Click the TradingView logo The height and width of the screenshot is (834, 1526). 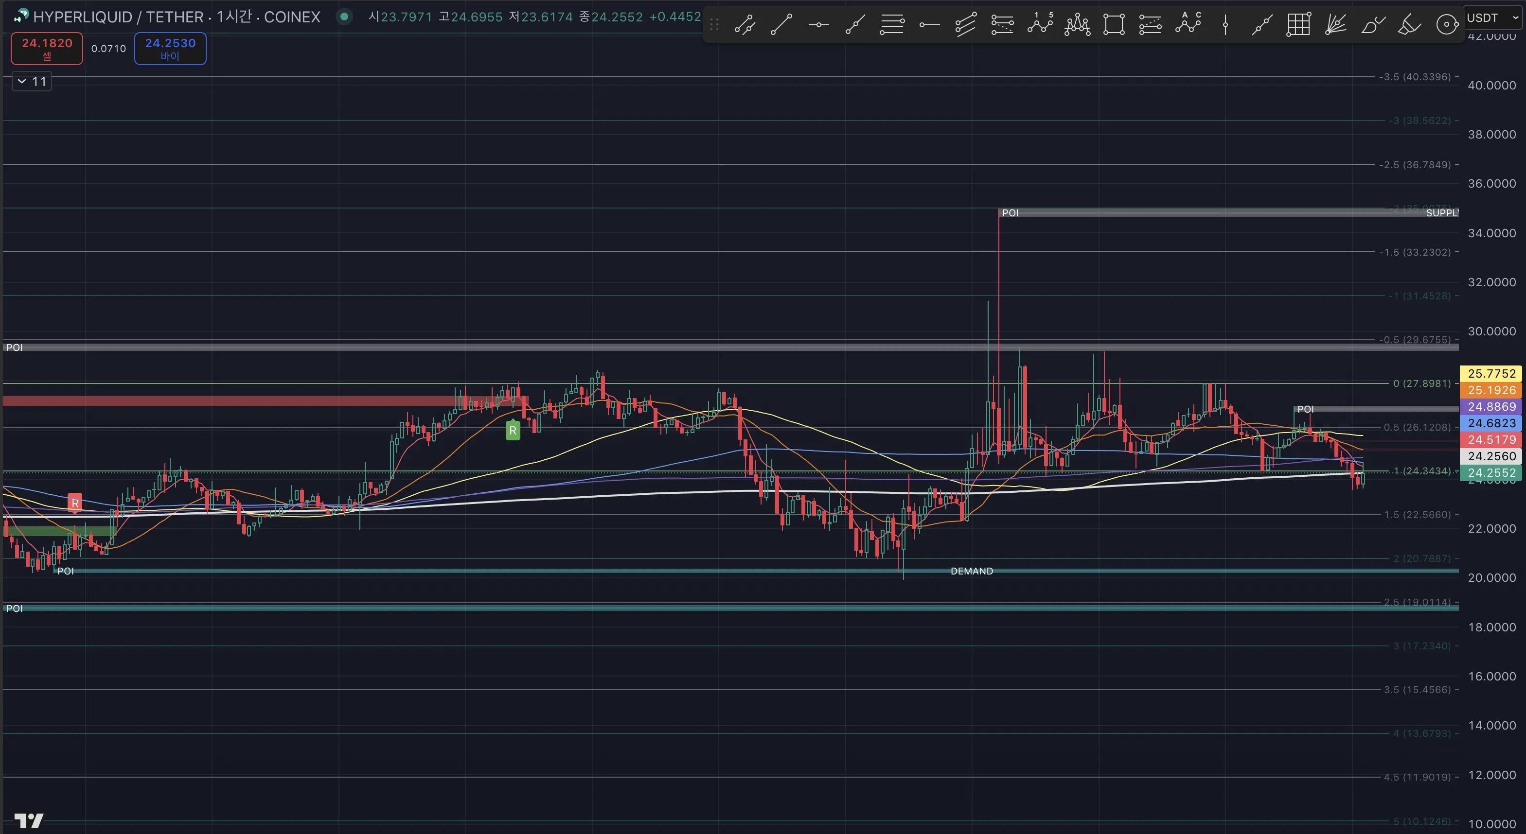(x=28, y=820)
